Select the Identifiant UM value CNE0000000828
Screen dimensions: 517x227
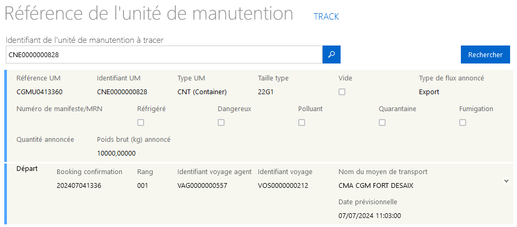click(122, 92)
